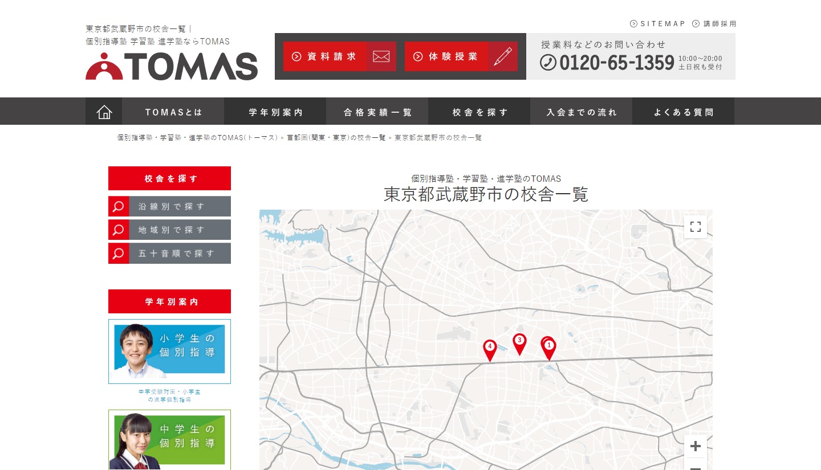This screenshot has height=470, width=821.
Task: Open the SITEMAP link
Action: (x=658, y=23)
